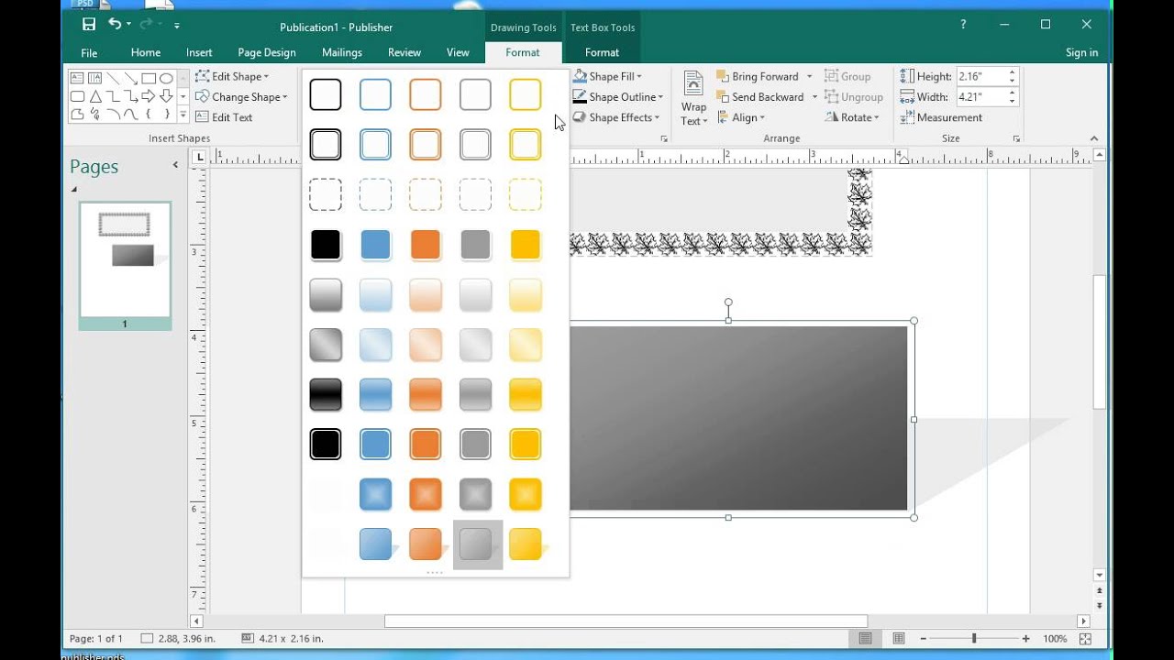Image resolution: width=1174 pixels, height=660 pixels.
Task: Pick the Right Brace shape
Action: point(166,115)
